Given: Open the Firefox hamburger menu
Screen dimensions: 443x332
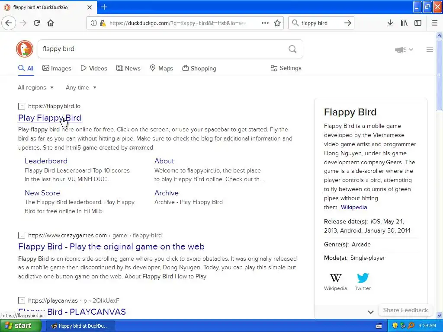Looking at the screenshot, I should tap(434, 23).
